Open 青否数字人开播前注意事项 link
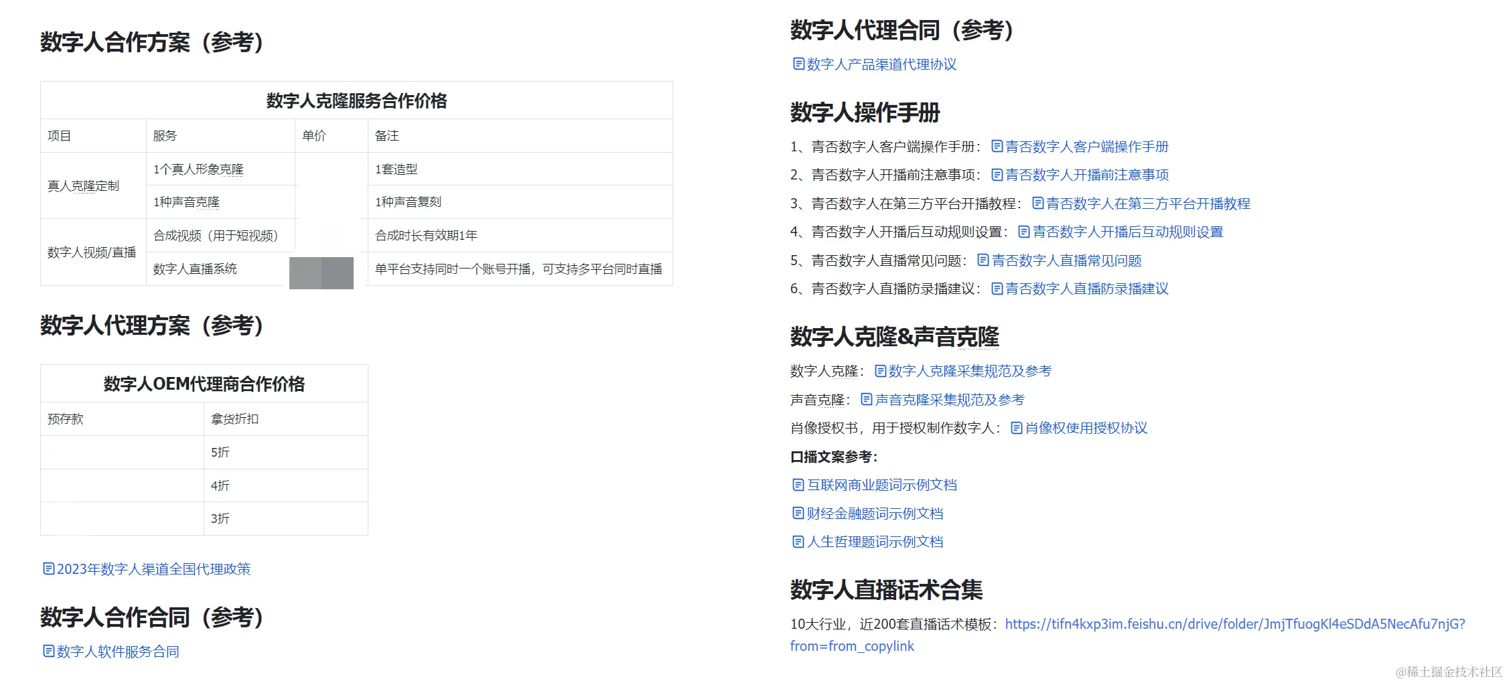The height and width of the screenshot is (683, 1507). click(1087, 175)
